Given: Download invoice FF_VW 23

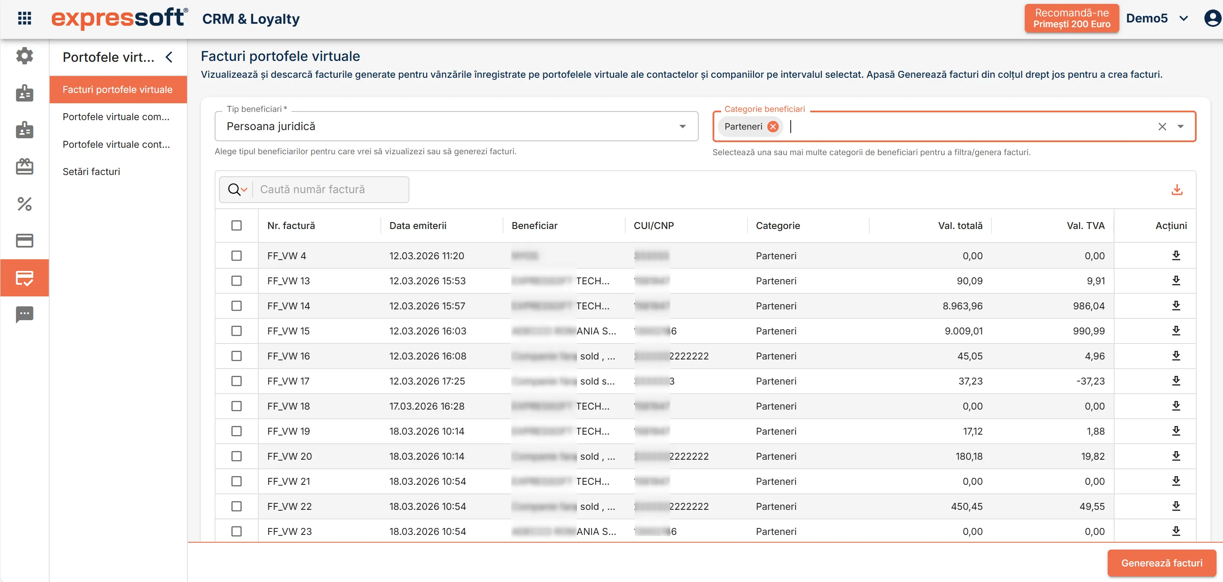Looking at the screenshot, I should [x=1175, y=531].
